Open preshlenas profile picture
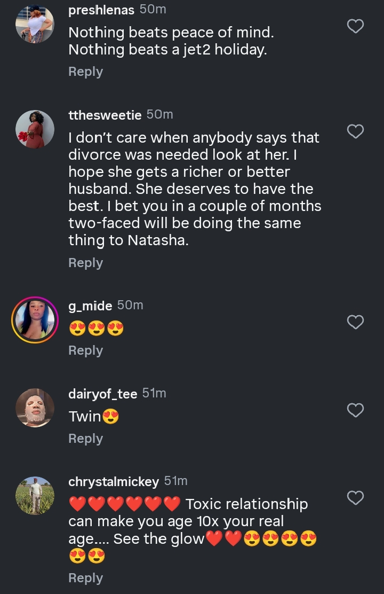Screen dimensions: 384x594 (x=35, y=24)
